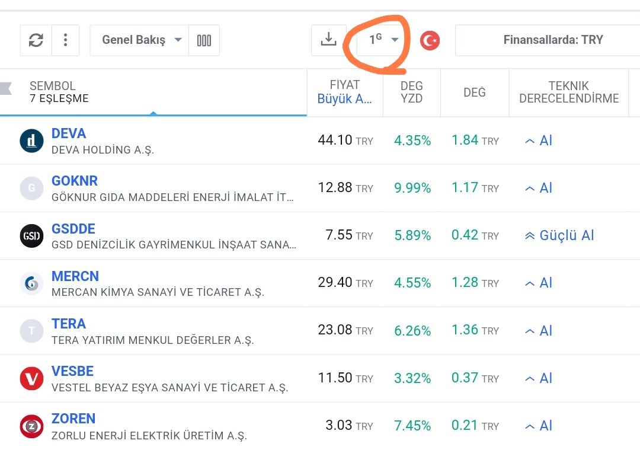Screen dimensions: 640x469
Task: Click the 1.36 TRY change for TERA
Action: (475, 330)
